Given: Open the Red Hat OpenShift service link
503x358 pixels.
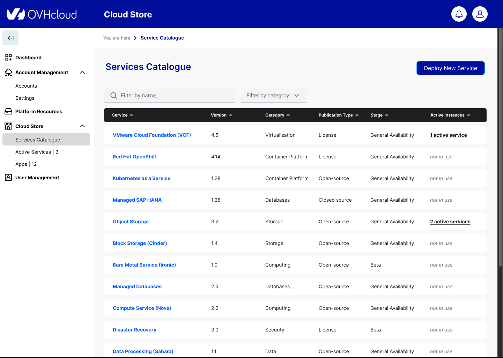Looking at the screenshot, I should [135, 157].
